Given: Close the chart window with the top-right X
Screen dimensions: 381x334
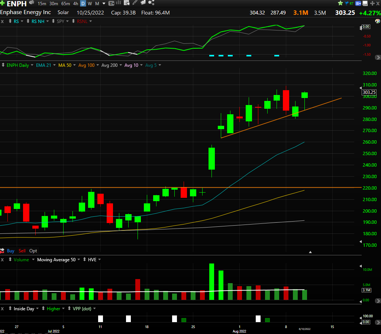Looking at the screenshot, I should click(x=378, y=3).
